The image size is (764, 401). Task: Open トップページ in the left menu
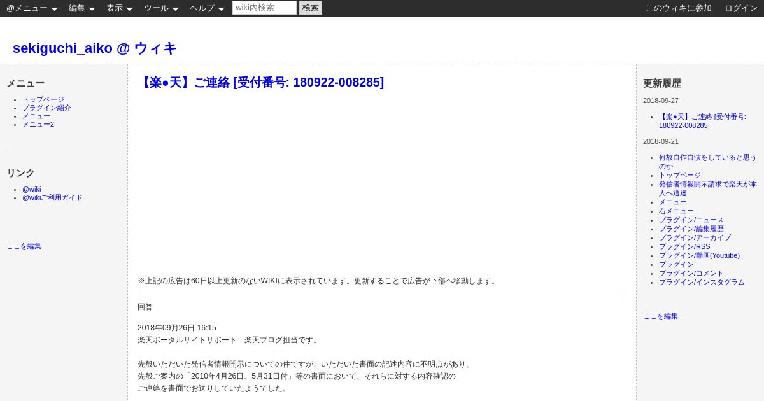(43, 100)
